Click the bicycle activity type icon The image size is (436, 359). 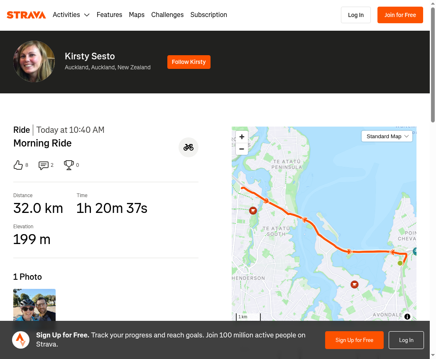point(188,147)
